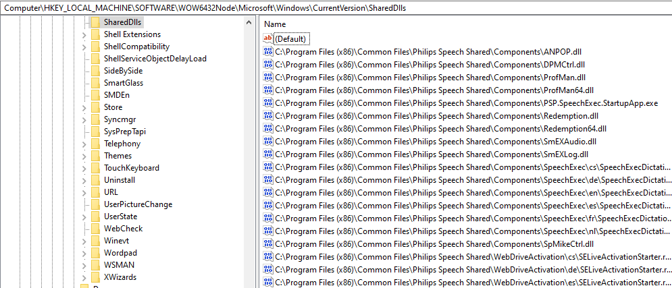This screenshot has width=672, height=288.
Task: Expand the URL key
Action: tap(84, 192)
